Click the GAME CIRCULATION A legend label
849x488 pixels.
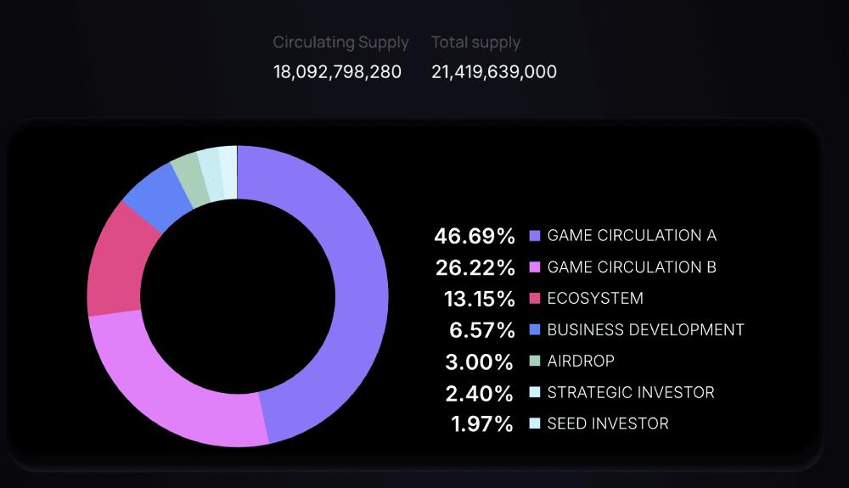[x=632, y=235]
